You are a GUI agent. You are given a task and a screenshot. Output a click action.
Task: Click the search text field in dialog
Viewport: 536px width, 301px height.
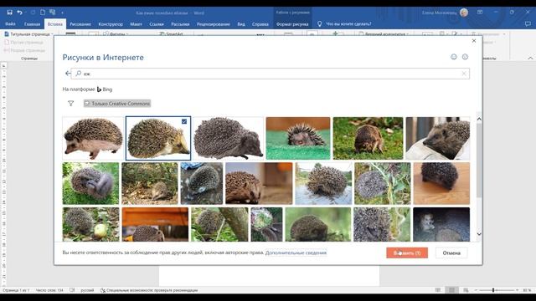[270, 74]
